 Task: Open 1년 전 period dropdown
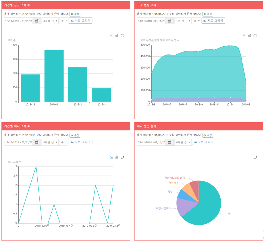183,21
